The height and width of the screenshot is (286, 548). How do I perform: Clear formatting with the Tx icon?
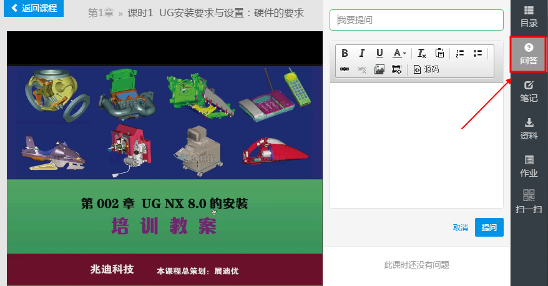[x=422, y=53]
